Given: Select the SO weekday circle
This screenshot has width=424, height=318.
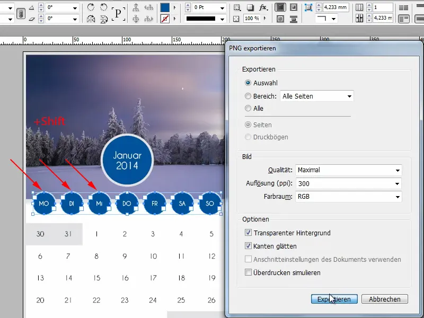Looking at the screenshot, I should click(210, 204).
